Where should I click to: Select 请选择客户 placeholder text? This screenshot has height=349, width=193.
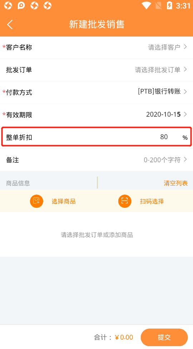pyautogui.click(x=164, y=47)
